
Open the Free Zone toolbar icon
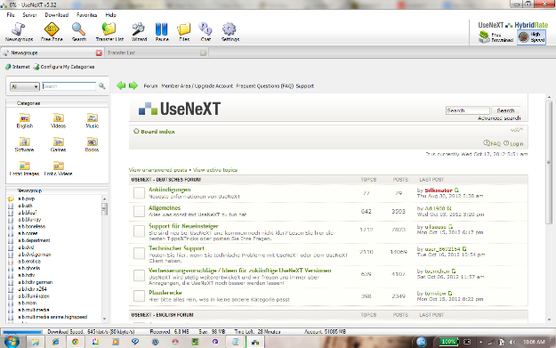tap(52, 31)
